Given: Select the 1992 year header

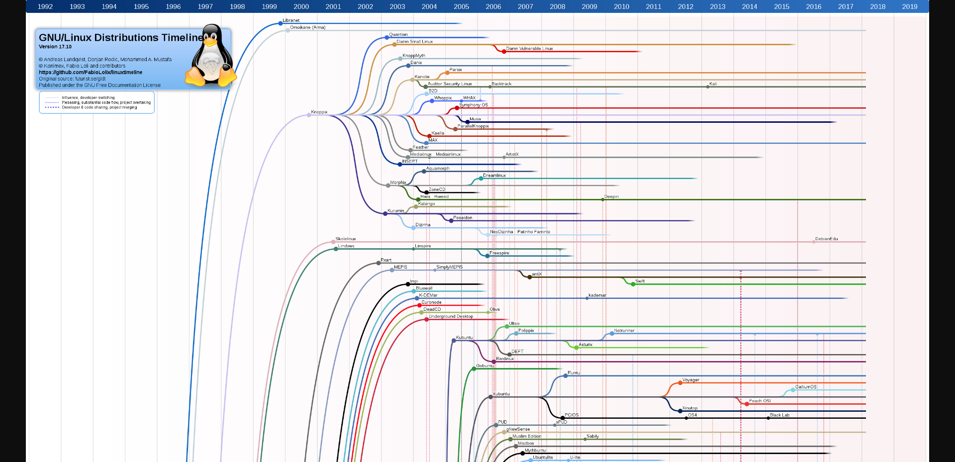Looking at the screenshot, I should click(x=45, y=6).
